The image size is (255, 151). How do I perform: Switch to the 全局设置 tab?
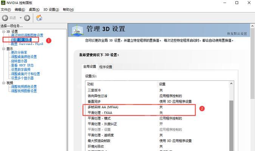coord(90,66)
